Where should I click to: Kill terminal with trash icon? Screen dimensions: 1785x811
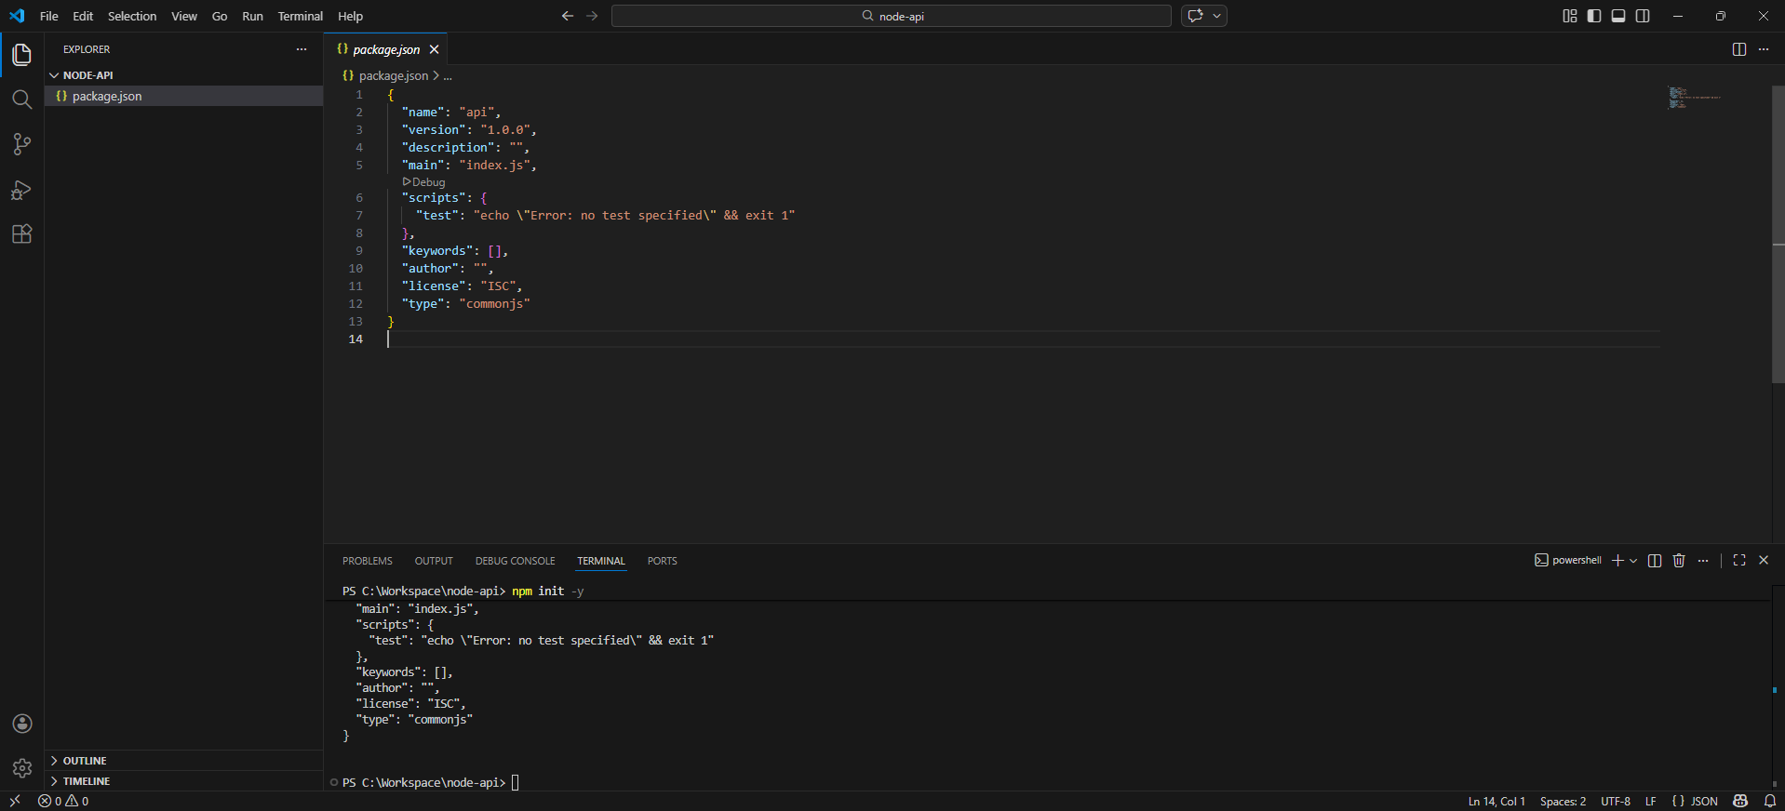click(1679, 561)
